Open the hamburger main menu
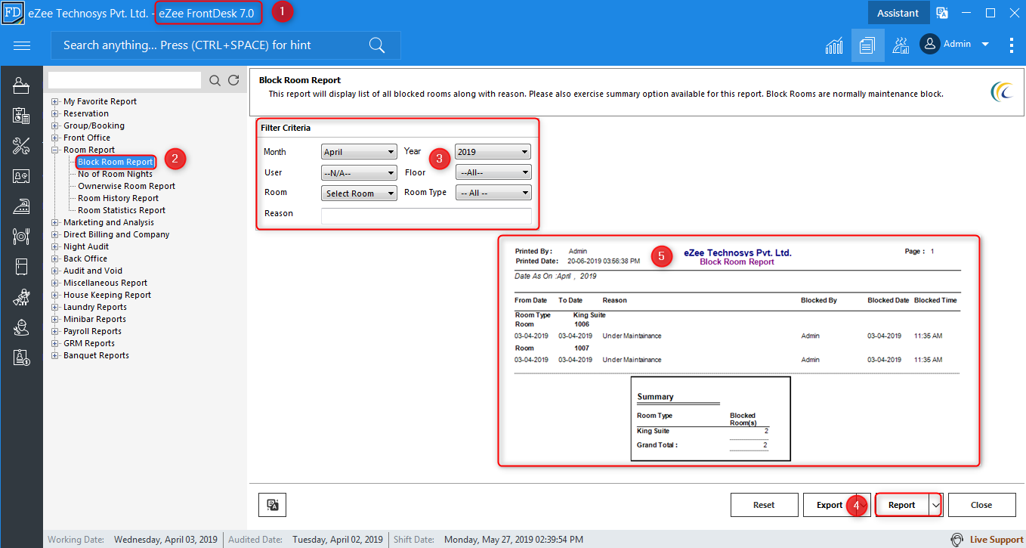 coord(22,46)
